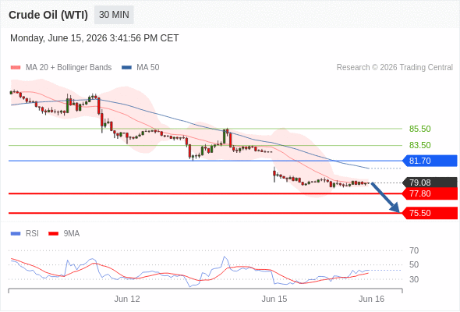Toggle the 9MA legend entry
Viewport: 460px width, 312px height.
tap(64, 234)
